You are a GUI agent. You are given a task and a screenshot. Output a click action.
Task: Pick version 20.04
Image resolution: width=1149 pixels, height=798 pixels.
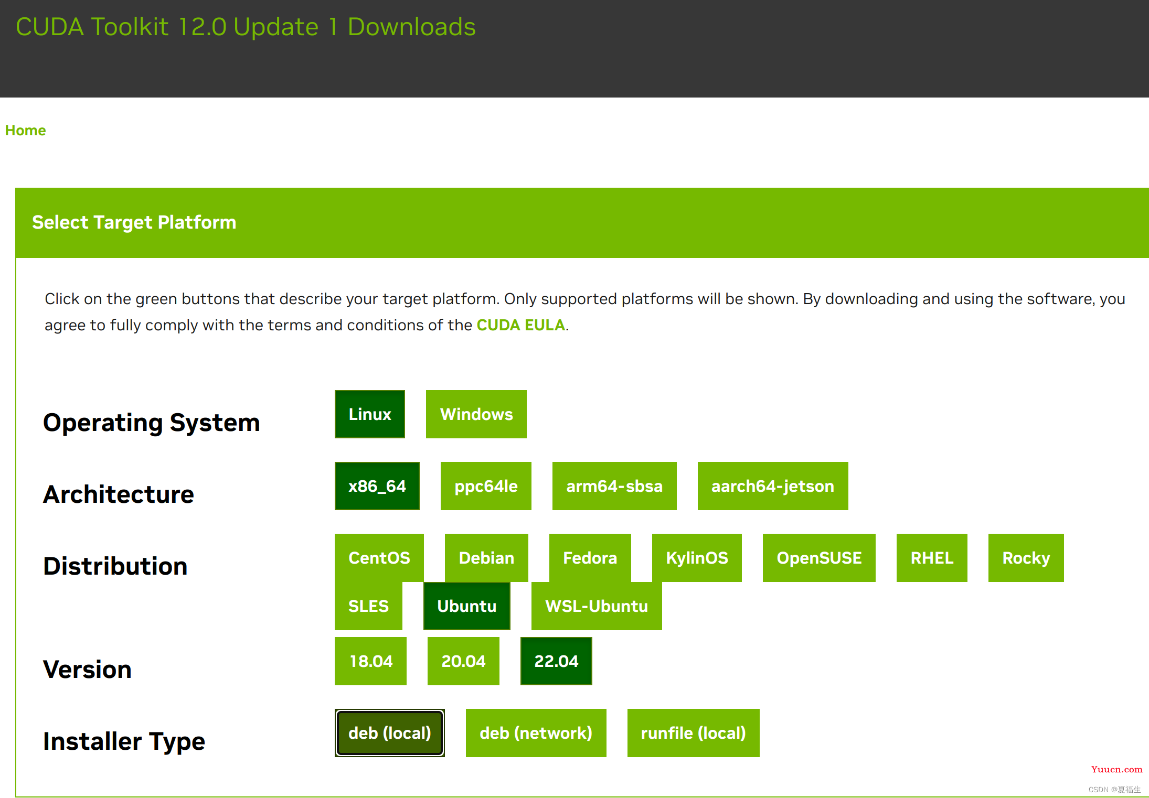click(463, 661)
